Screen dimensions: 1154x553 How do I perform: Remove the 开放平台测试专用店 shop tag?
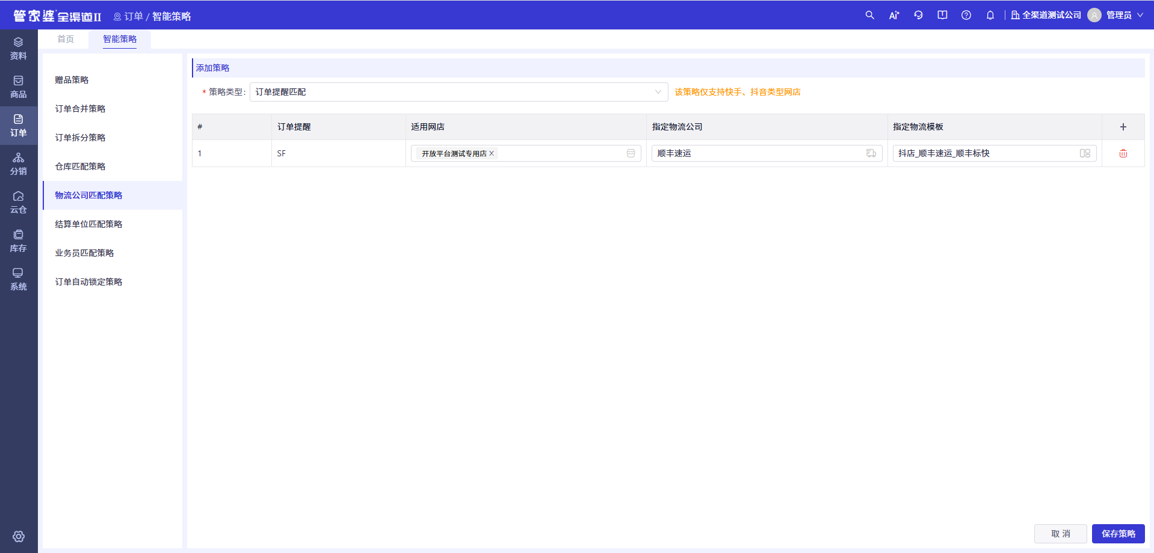[492, 153]
